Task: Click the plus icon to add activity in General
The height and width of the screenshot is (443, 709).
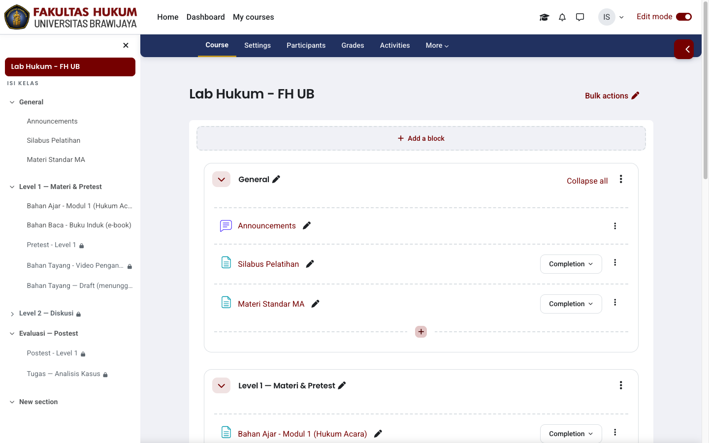Action: point(421,332)
